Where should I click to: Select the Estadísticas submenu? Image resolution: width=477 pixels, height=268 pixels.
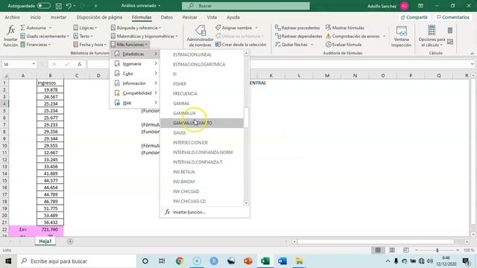click(136, 54)
